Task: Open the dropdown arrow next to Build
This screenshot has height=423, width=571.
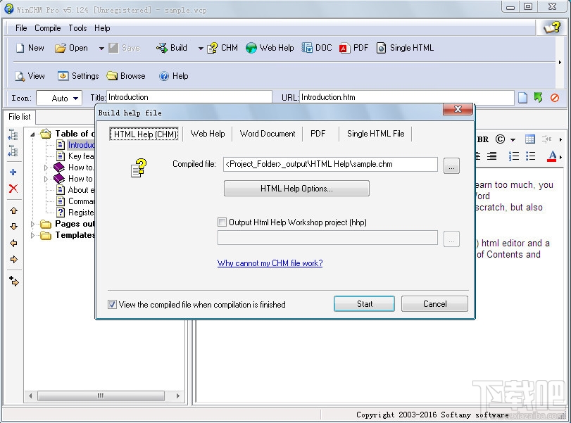Action: click(201, 48)
